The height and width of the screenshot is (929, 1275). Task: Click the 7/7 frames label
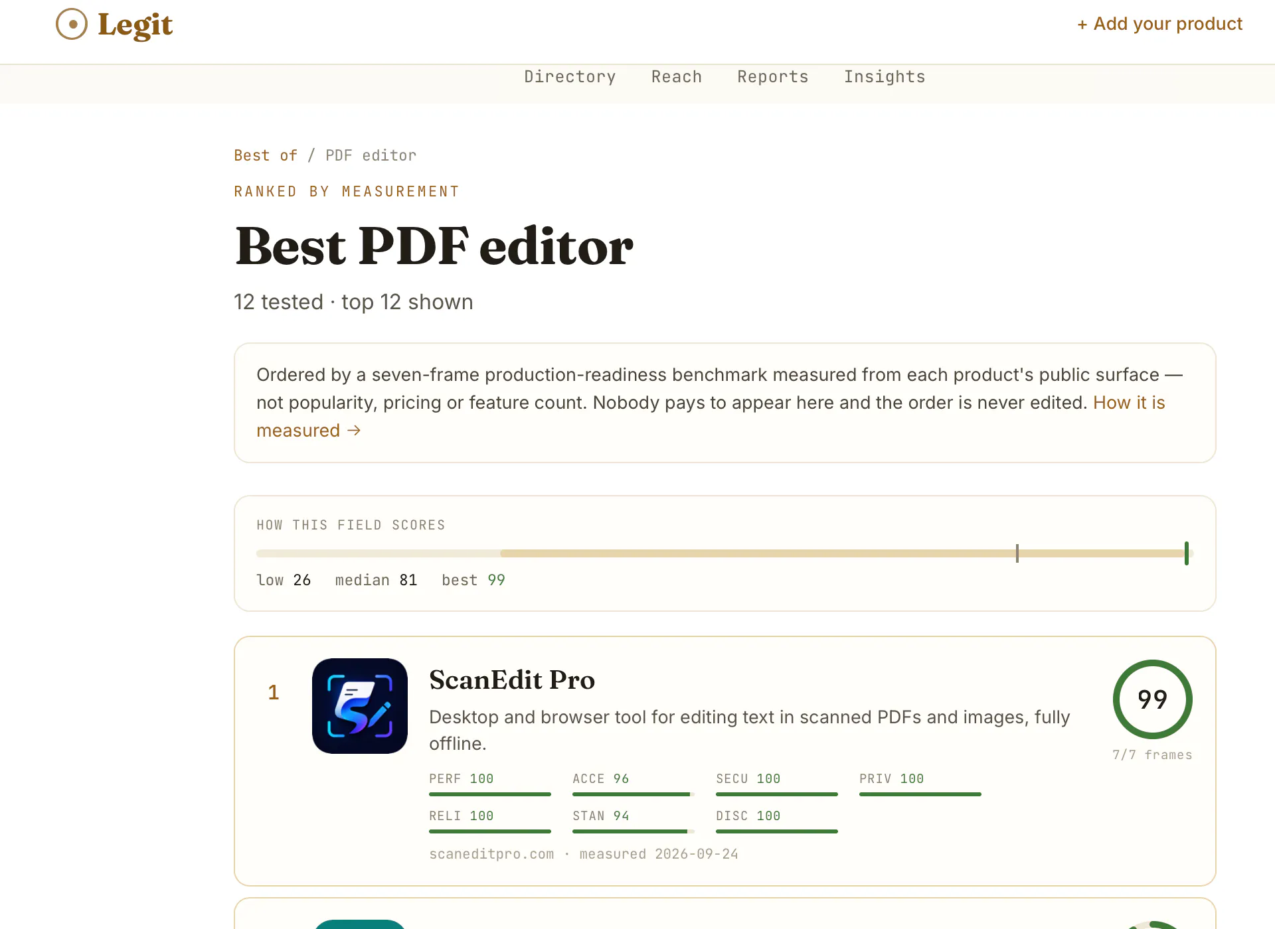pos(1153,754)
